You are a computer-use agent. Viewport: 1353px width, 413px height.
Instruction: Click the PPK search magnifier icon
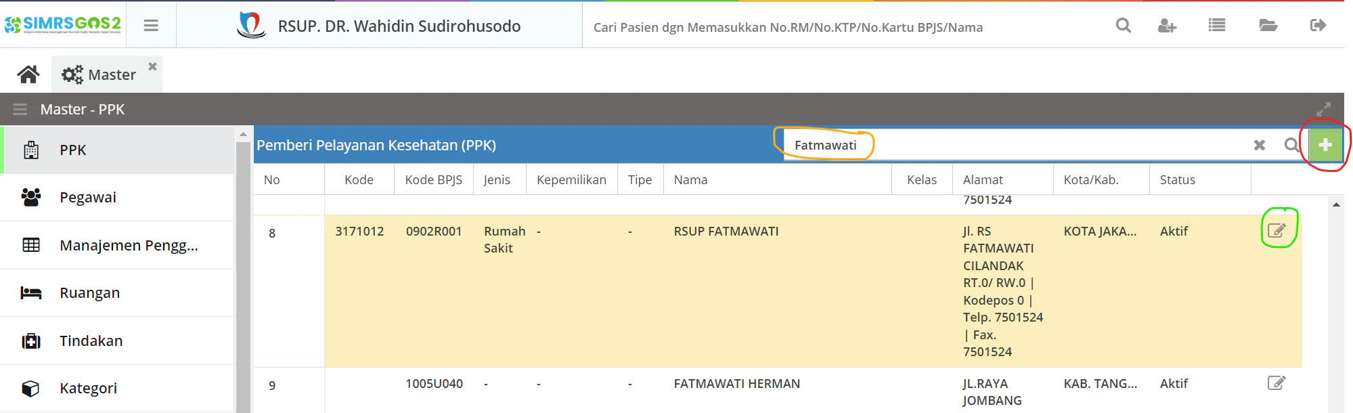pyautogui.click(x=1291, y=145)
